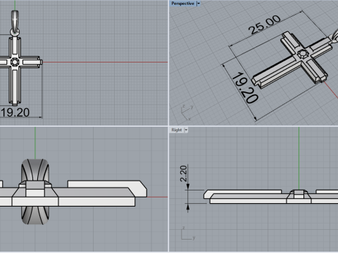
Task: Select the 19.20 dimension in top-left viewport
Action: pyautogui.click(x=15, y=112)
